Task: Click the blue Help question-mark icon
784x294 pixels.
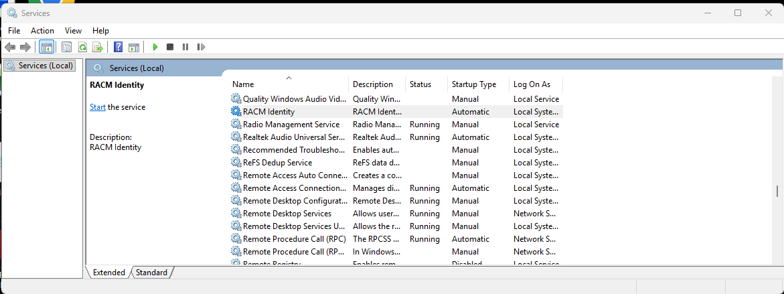Action: [118, 47]
